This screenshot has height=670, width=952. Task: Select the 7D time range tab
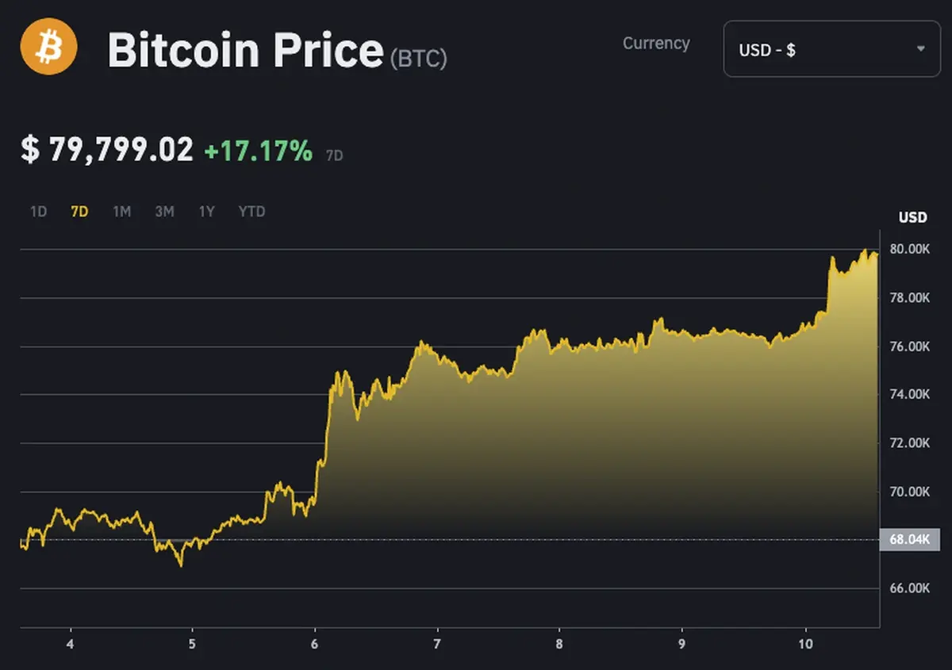[x=79, y=212]
